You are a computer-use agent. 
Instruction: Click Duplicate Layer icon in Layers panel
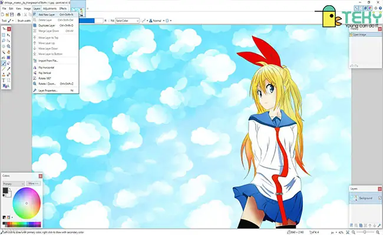(361, 225)
